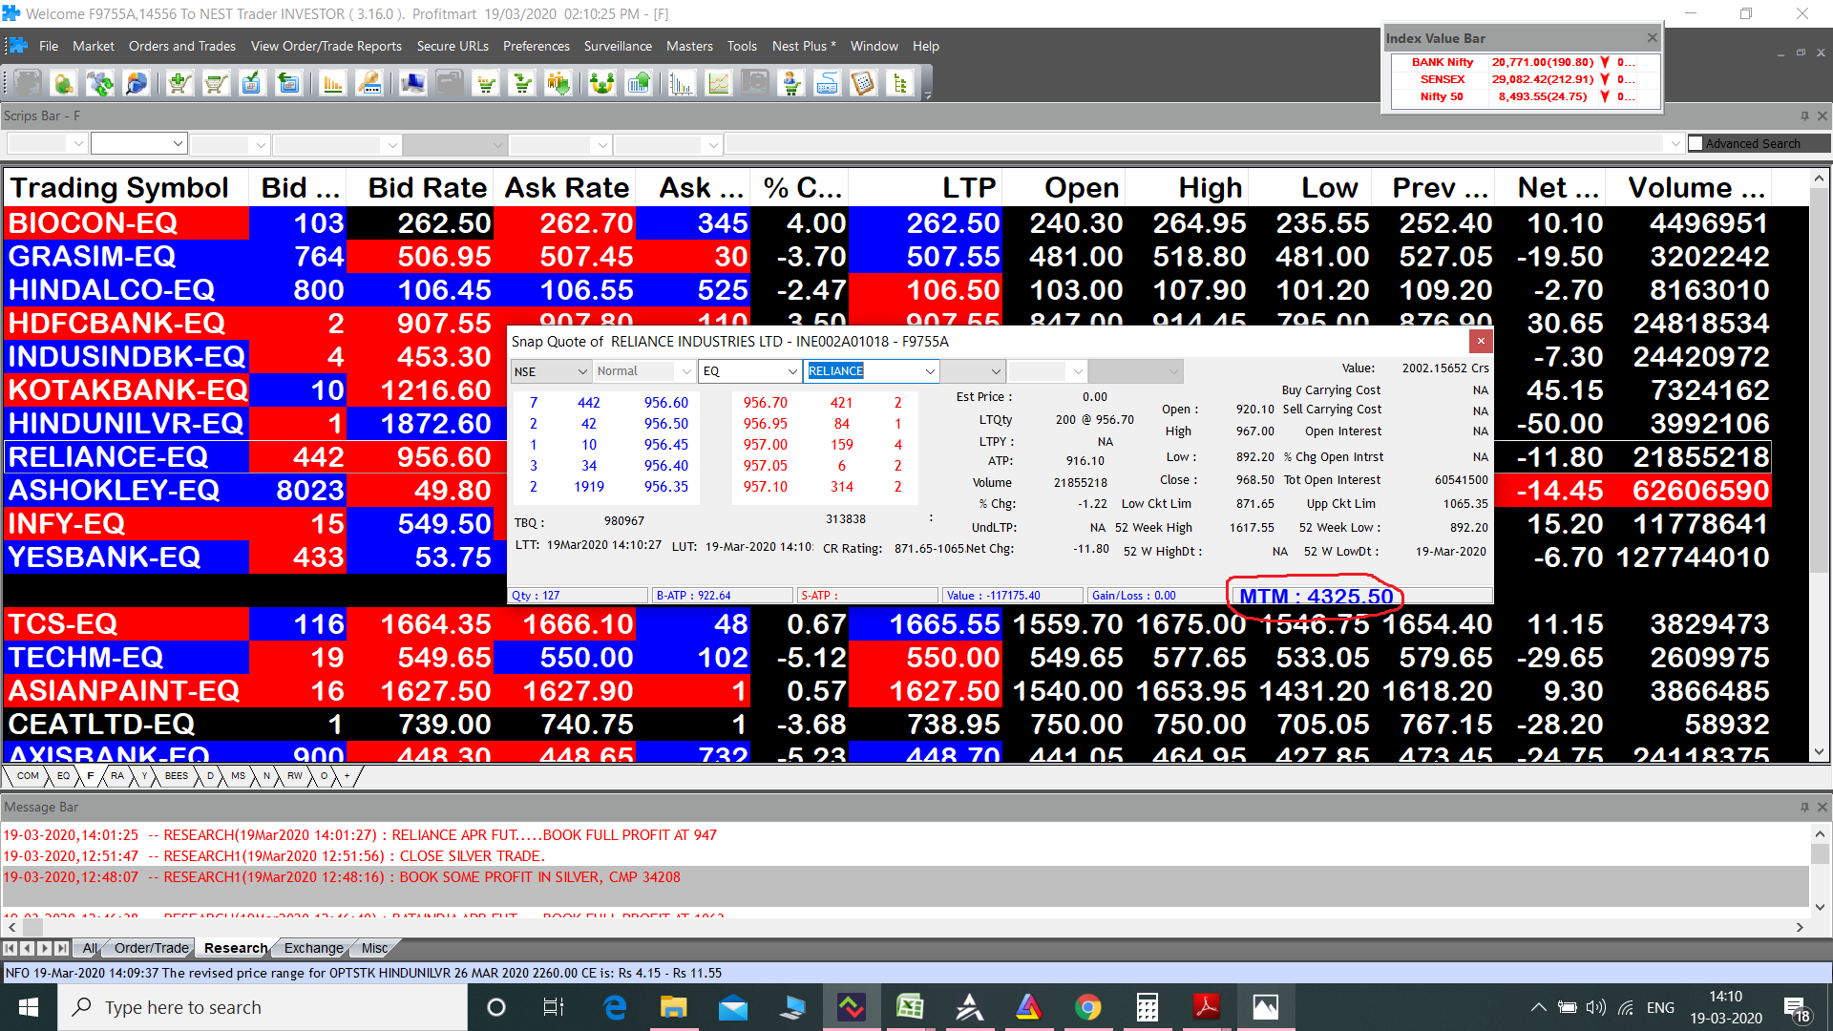The width and height of the screenshot is (1833, 1031).
Task: Expand the dropdown after RELIANCE in Snap Quote
Action: pos(996,371)
